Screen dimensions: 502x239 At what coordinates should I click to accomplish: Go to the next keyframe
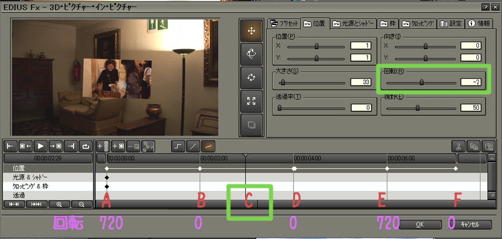(56, 146)
